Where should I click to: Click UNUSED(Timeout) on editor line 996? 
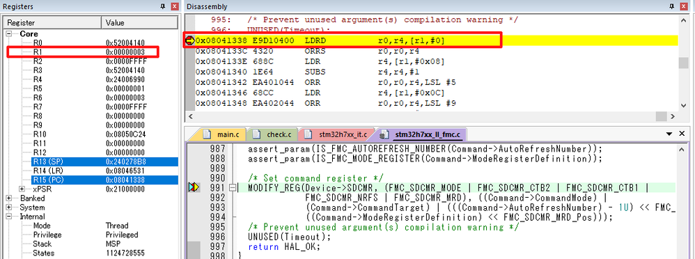coord(290,237)
